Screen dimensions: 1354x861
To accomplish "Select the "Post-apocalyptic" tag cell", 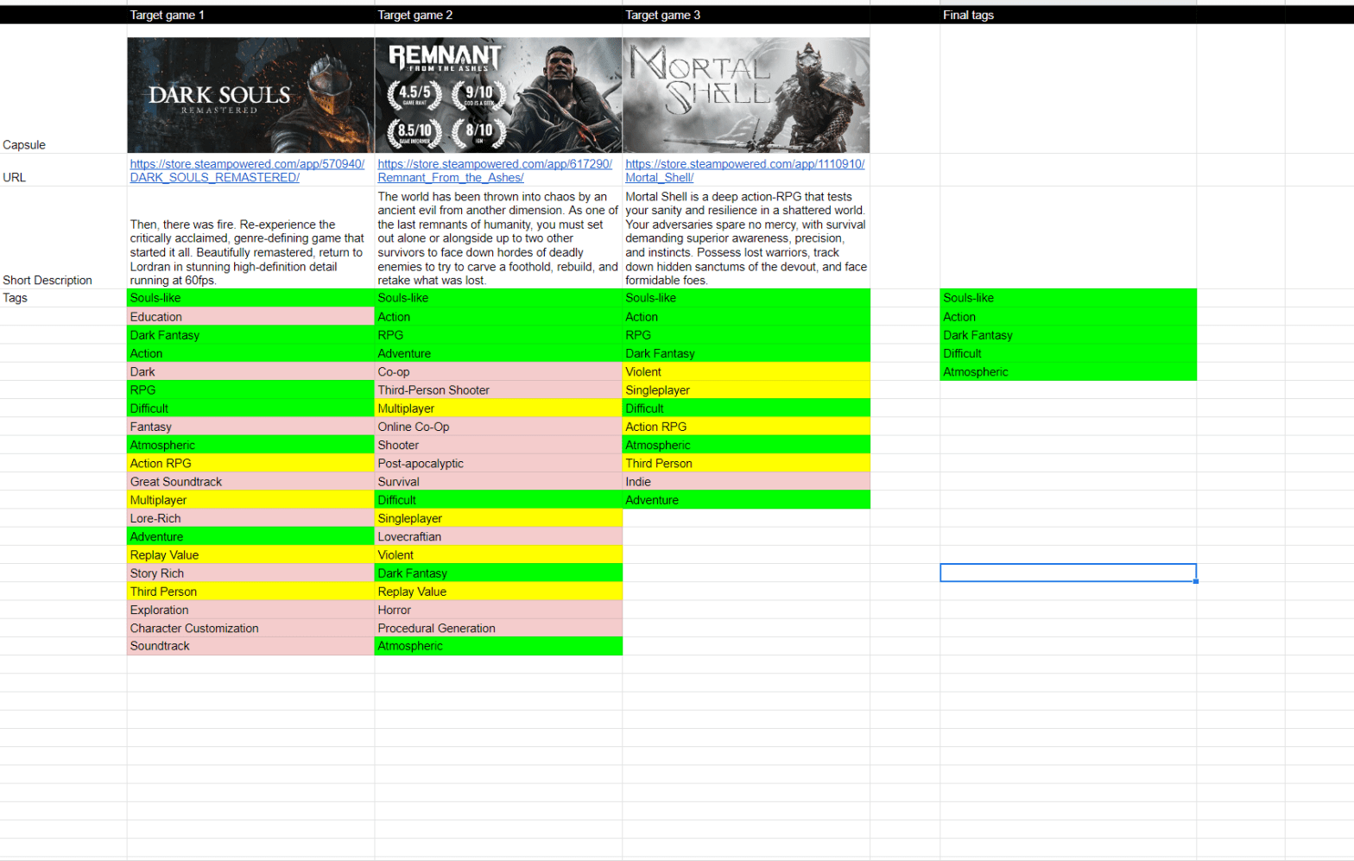I will 498,464.
